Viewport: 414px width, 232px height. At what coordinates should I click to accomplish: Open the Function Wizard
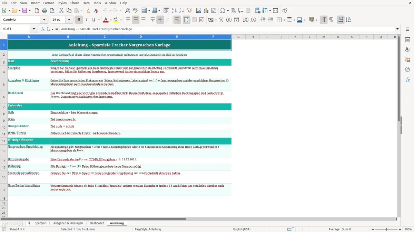point(43,29)
